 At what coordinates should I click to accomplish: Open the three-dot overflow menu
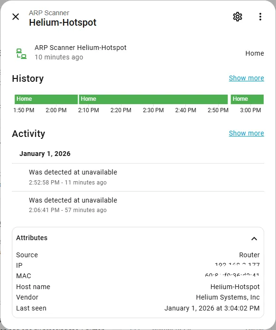(260, 17)
